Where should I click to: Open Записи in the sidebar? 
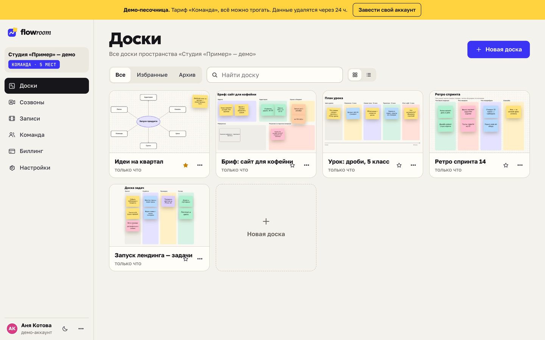[47, 119]
